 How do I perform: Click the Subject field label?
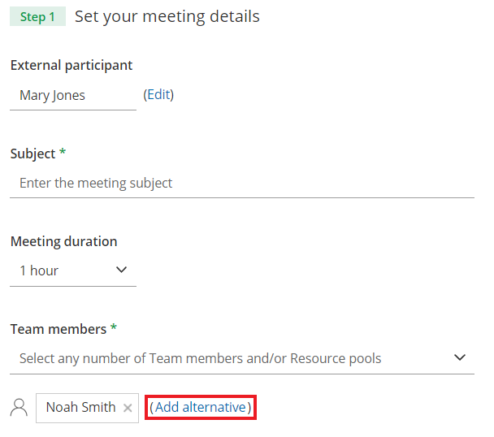(32, 154)
